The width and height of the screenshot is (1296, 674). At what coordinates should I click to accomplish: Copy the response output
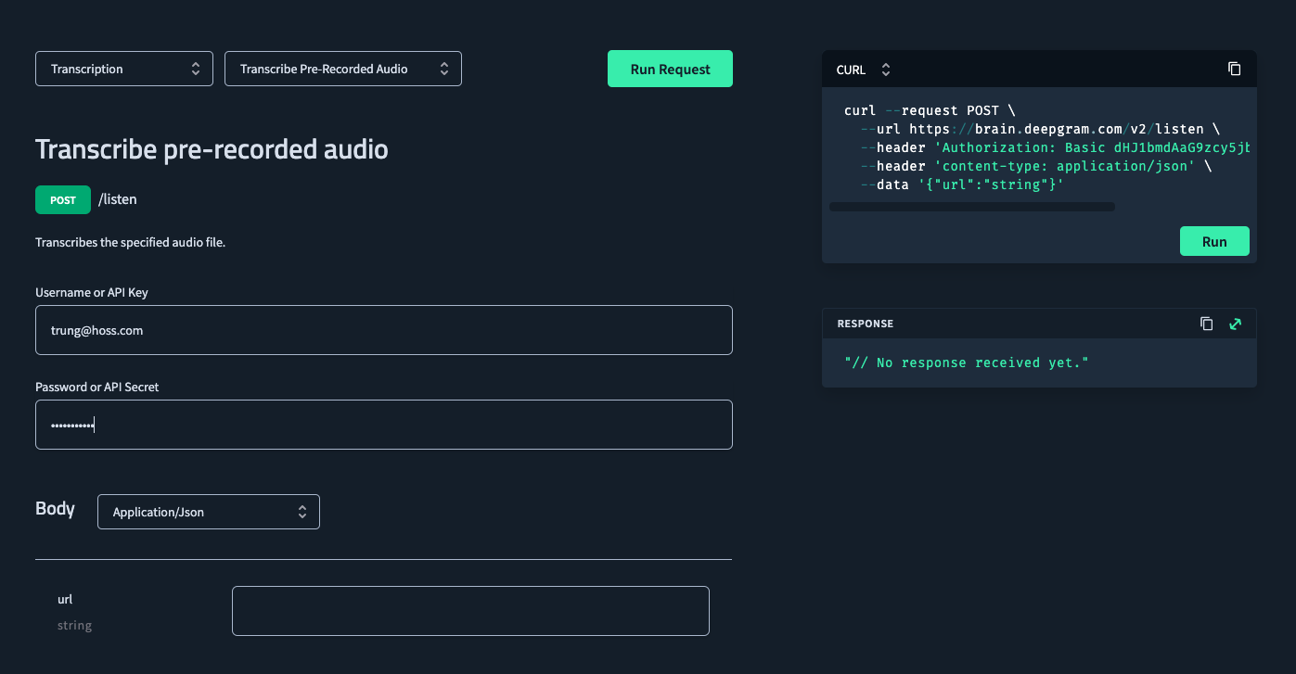1206,324
